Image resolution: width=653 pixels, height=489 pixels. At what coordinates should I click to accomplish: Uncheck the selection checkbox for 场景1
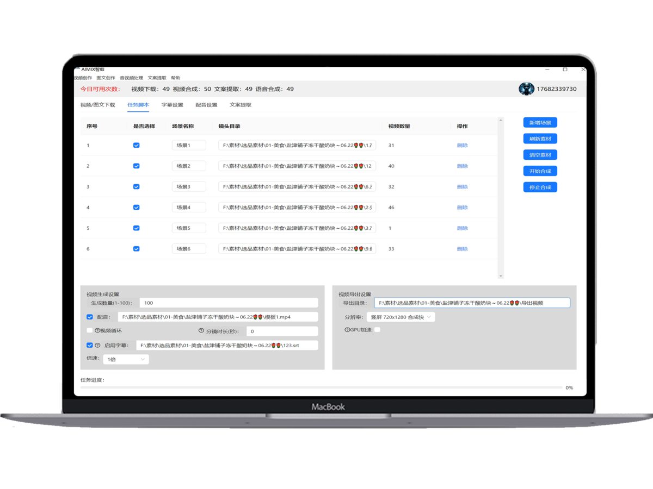pos(136,145)
